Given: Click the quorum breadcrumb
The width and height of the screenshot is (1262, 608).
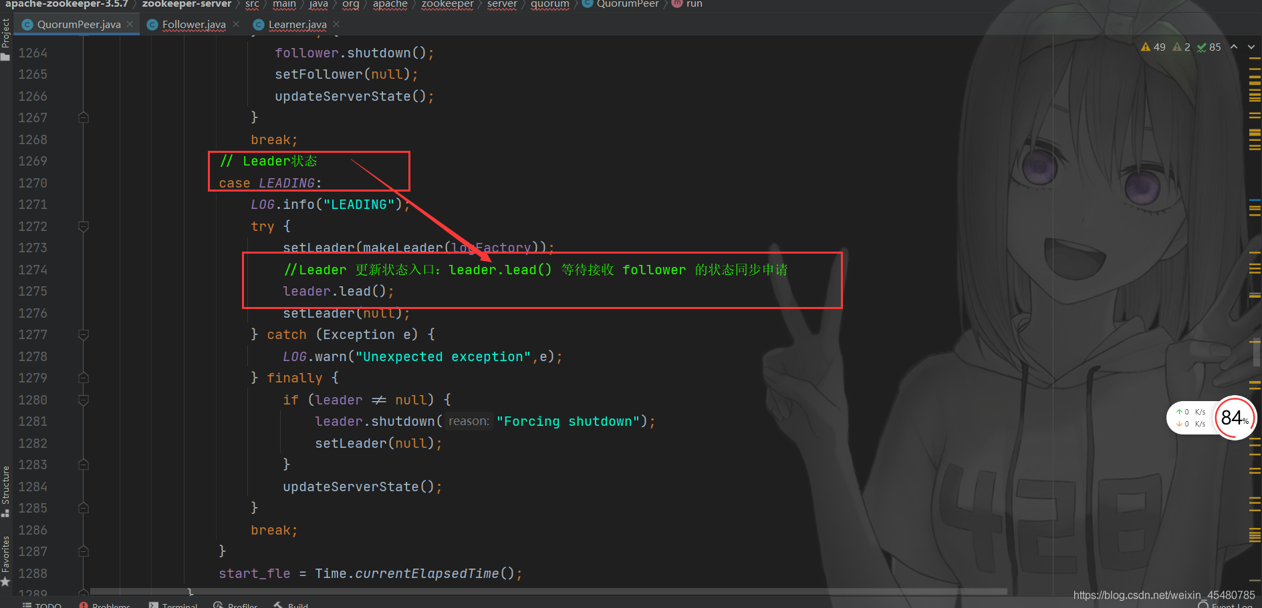Looking at the screenshot, I should click(550, 4).
